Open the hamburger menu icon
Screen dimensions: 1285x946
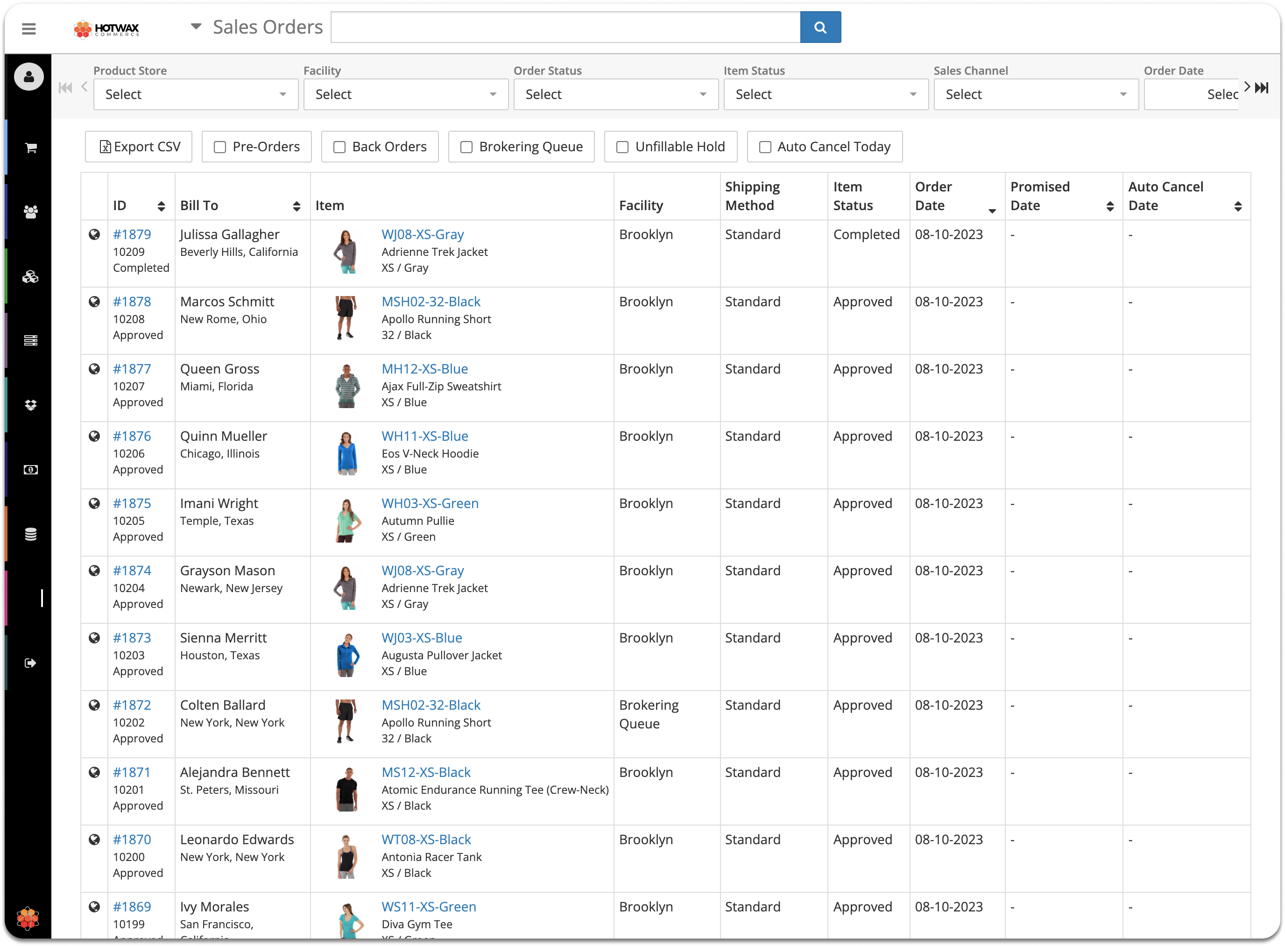click(x=28, y=28)
